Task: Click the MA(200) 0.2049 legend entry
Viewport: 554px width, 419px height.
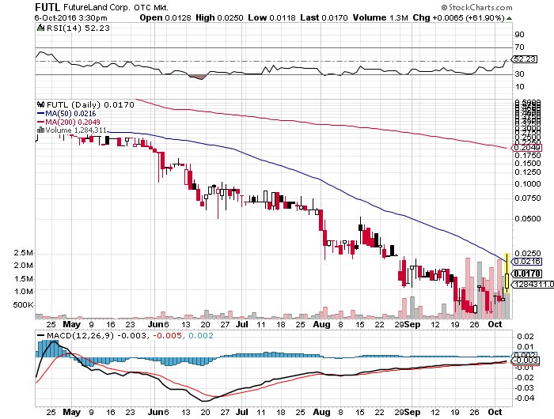Action: click(x=69, y=122)
